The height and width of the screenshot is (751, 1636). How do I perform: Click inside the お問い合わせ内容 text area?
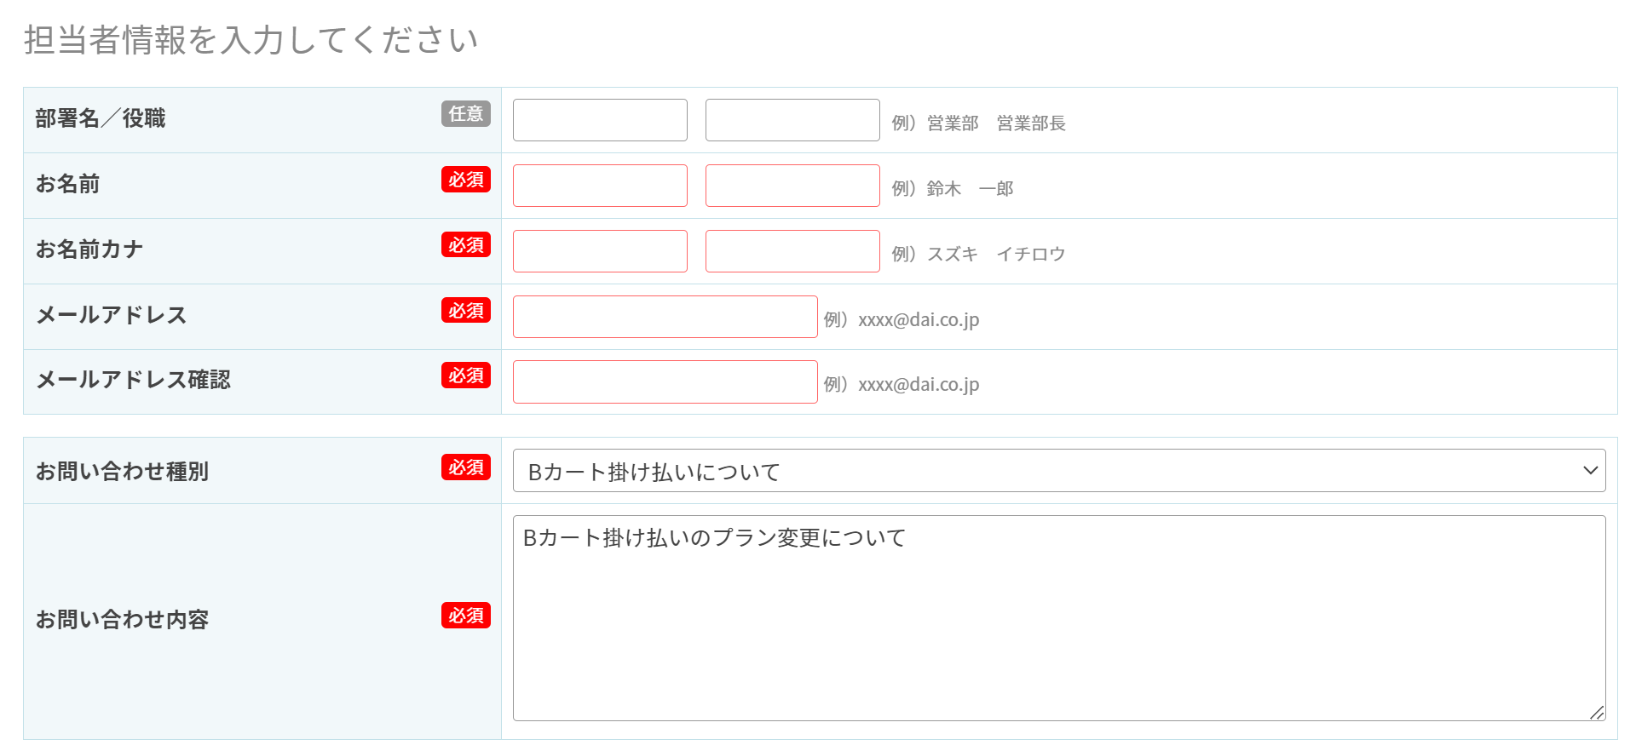coord(1059,618)
